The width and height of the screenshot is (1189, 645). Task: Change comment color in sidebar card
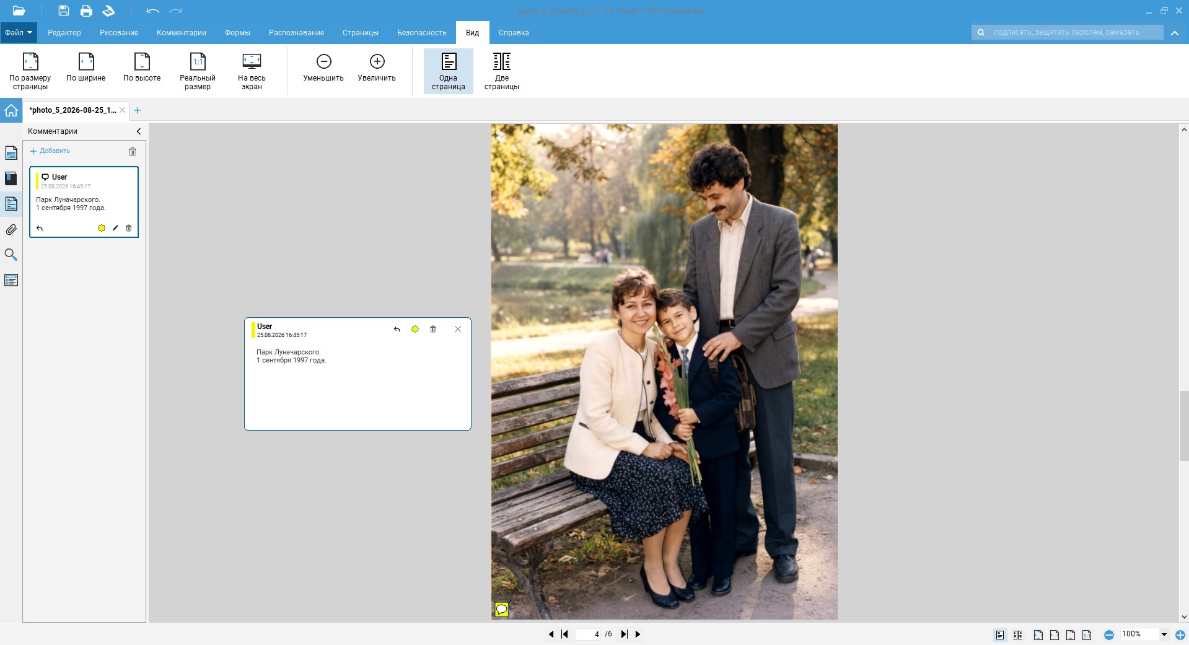pyautogui.click(x=102, y=228)
